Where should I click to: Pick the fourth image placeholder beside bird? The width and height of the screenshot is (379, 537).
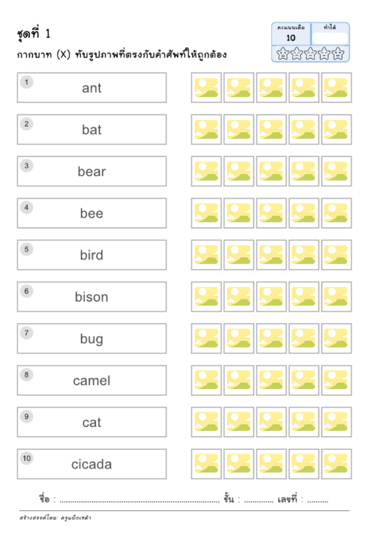tap(304, 255)
